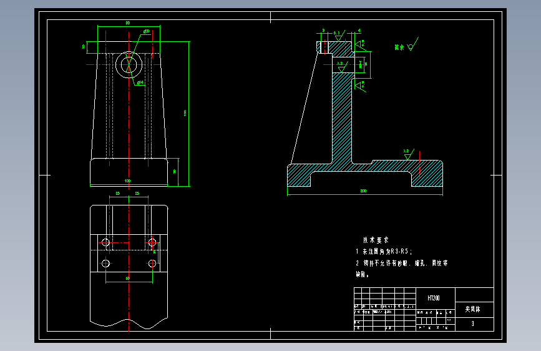Select the 3.2 roughness mark on base top
The width and height of the screenshot is (541, 351).
click(409, 154)
